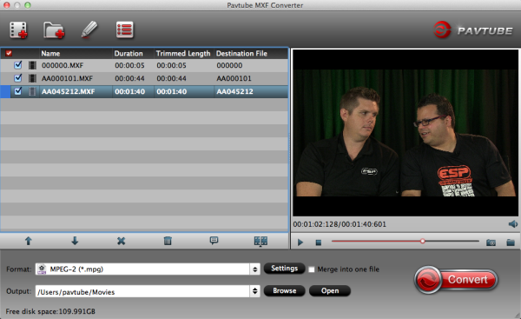
Task: Click the Free disk space text
Action: [50, 311]
